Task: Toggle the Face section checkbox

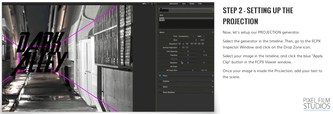Action: (x=160, y=76)
